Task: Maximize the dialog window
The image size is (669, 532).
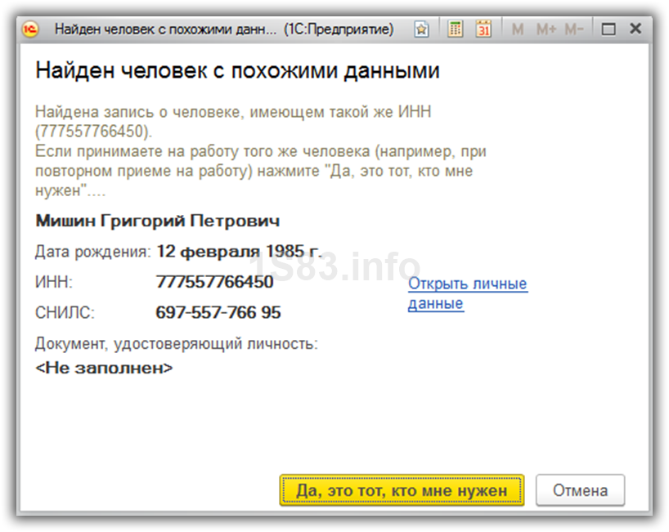Action: click(x=608, y=29)
